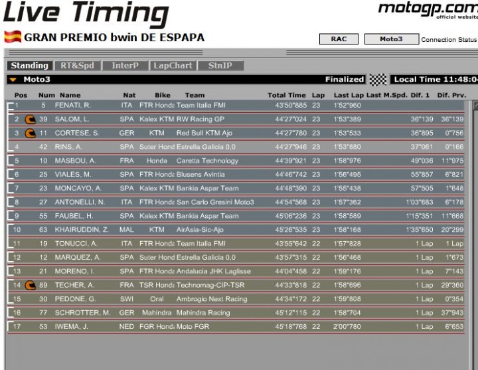Viewport: 478px width, 370px height.
Task: Select the MORENO, I. rider name
Action: click(x=74, y=271)
